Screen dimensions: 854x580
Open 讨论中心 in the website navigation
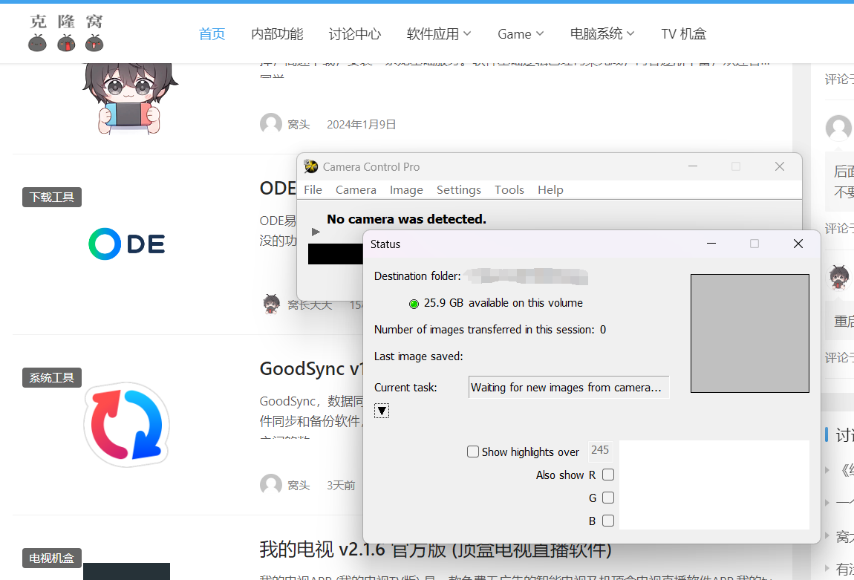coord(354,33)
